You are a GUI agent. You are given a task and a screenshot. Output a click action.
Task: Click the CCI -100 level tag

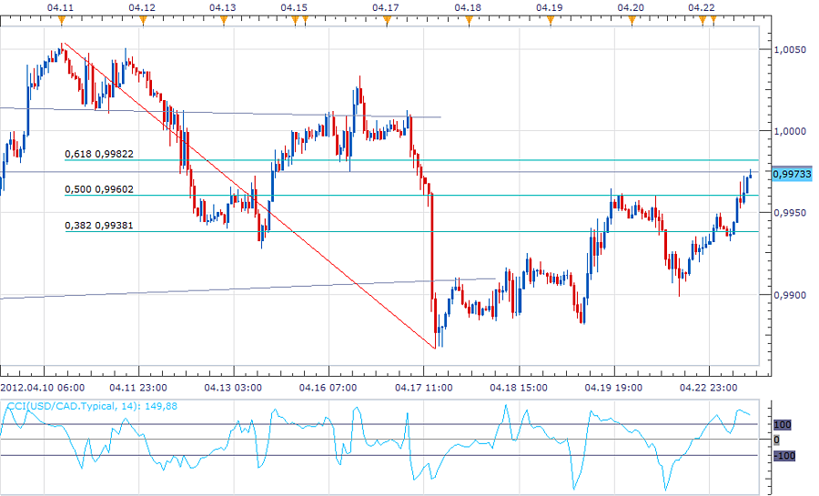[x=784, y=455]
